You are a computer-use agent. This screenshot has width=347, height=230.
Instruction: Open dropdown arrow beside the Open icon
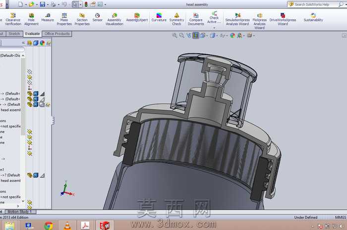click(x=37, y=4)
